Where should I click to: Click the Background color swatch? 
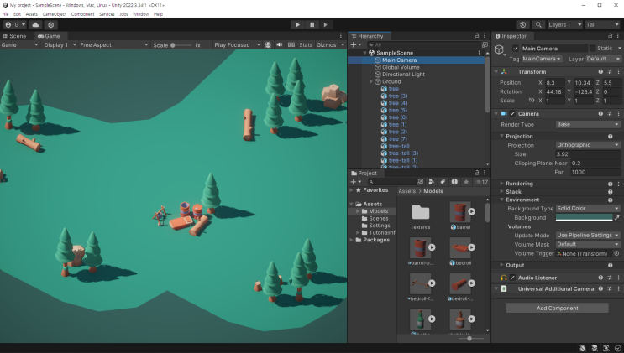583,217
